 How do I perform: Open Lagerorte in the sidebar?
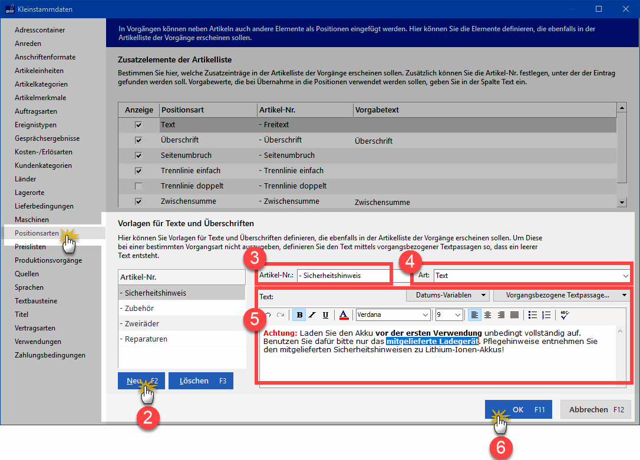29,193
